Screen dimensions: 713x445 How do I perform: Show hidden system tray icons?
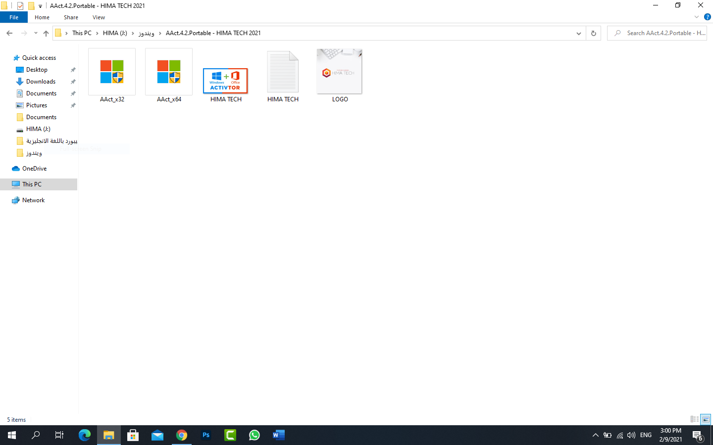[x=596, y=435]
